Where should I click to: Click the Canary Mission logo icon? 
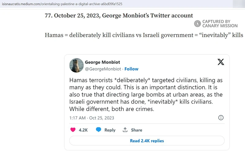point(198,24)
